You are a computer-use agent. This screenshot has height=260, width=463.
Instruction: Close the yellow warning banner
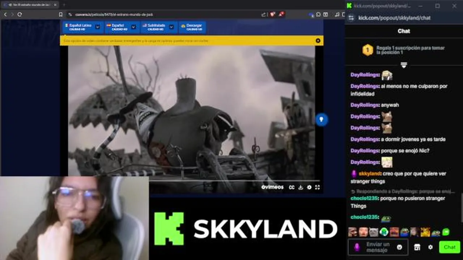click(318, 41)
